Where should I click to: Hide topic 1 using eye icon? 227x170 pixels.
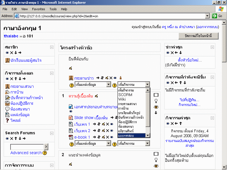click(155, 107)
